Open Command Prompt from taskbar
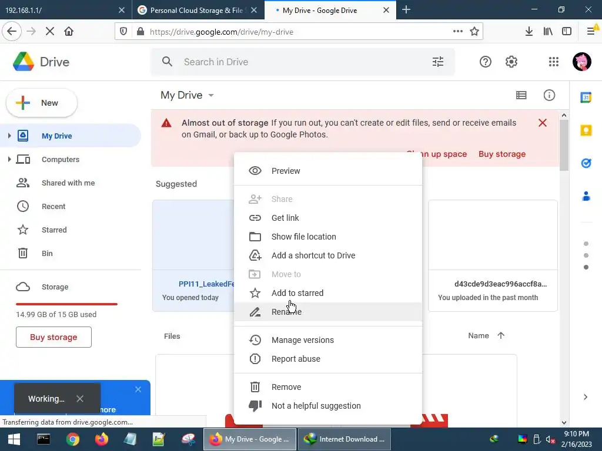This screenshot has height=451, width=602. tap(44, 439)
